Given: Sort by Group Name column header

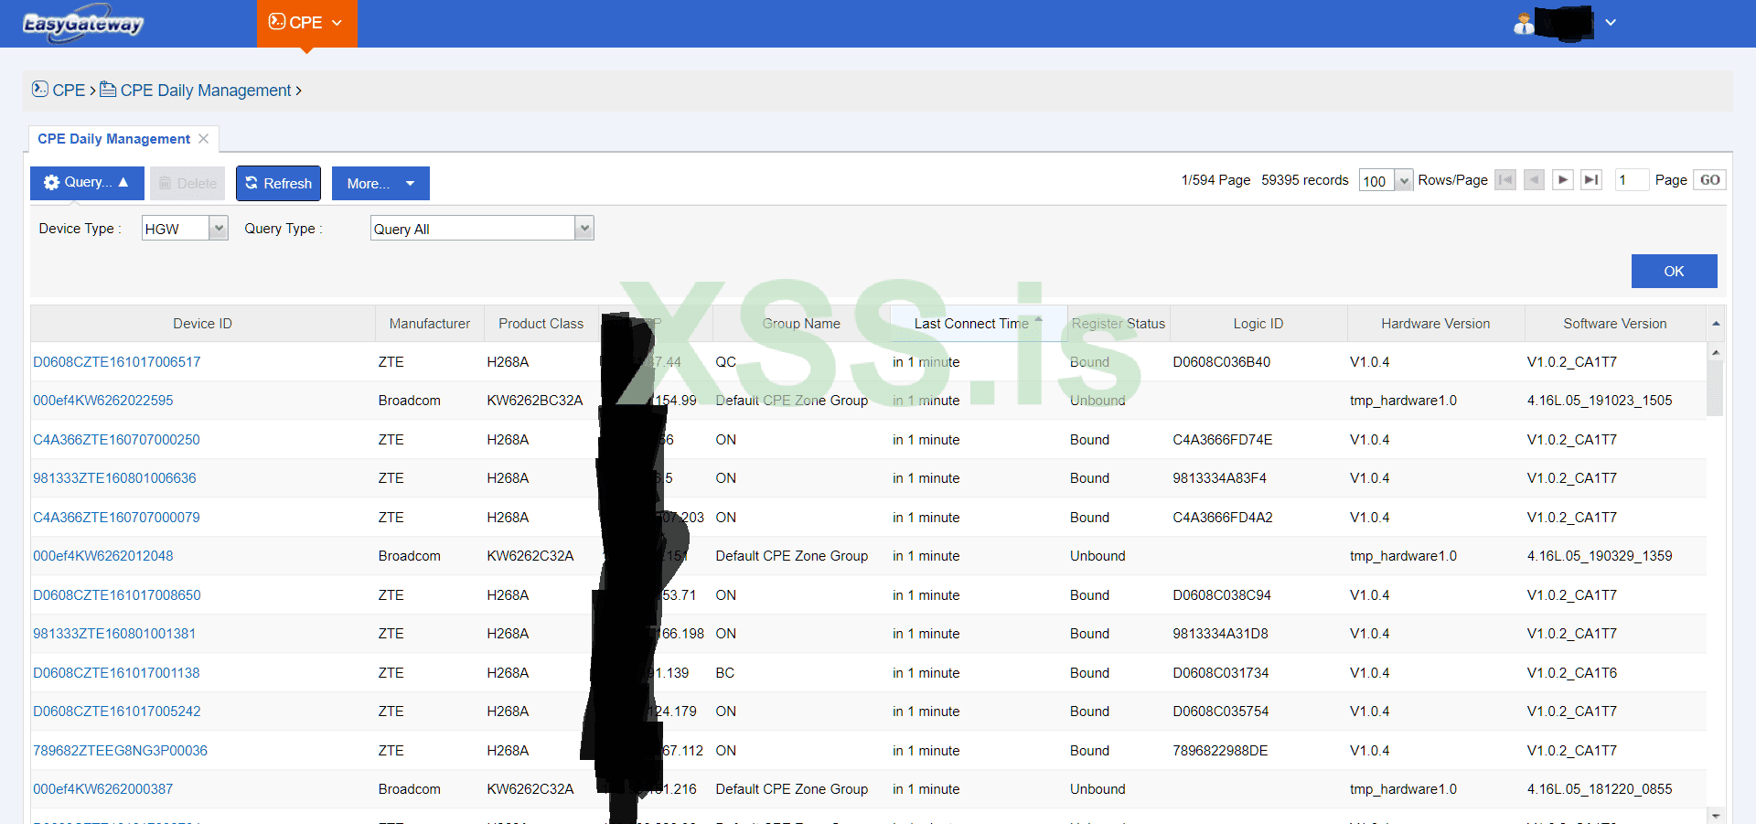Looking at the screenshot, I should 801,324.
